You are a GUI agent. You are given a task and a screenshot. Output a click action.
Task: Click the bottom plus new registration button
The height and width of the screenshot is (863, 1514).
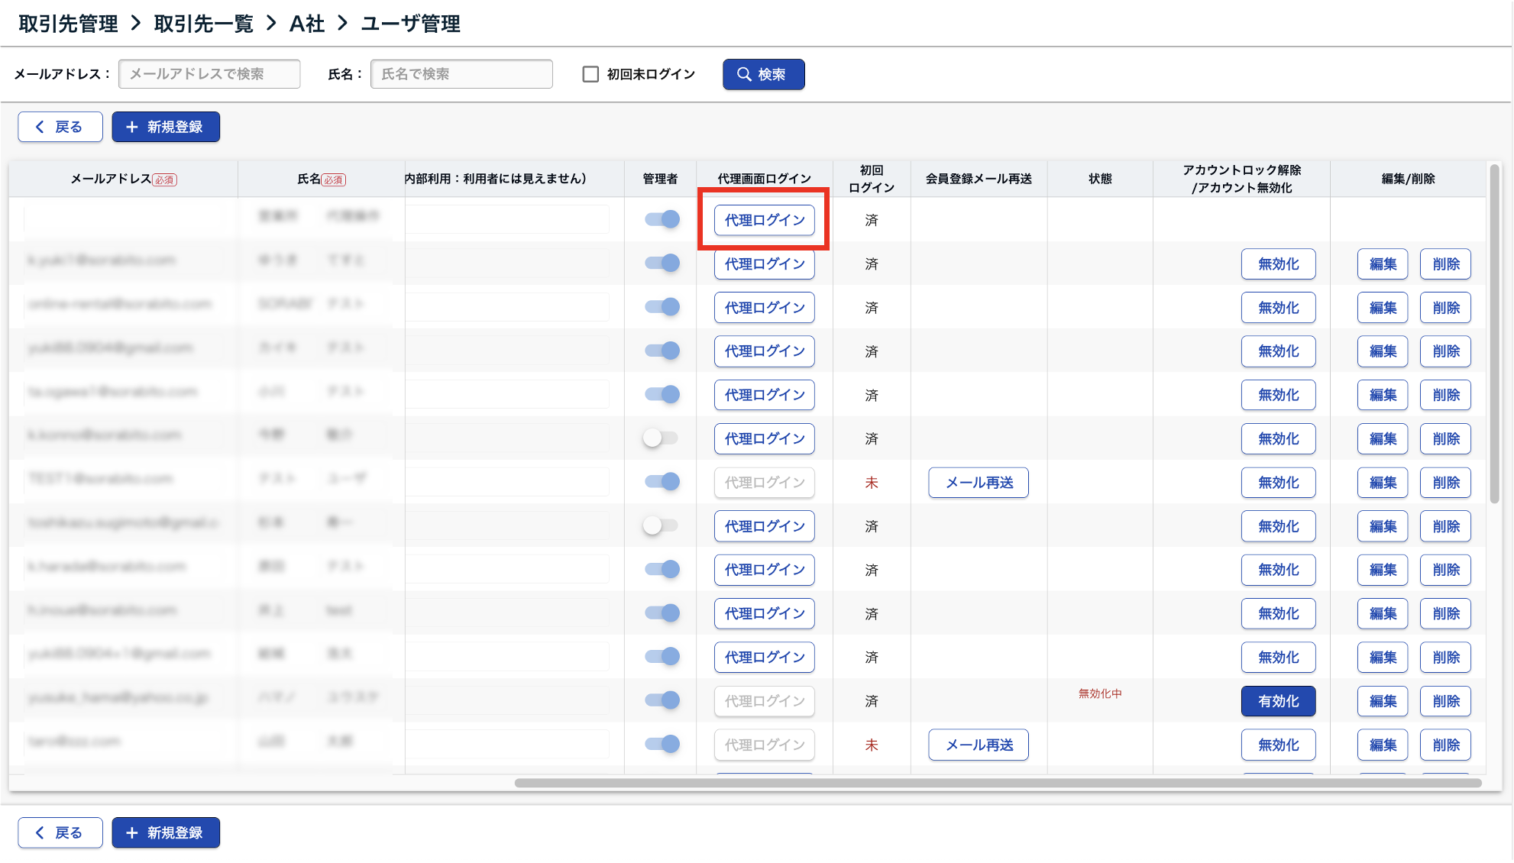166,832
